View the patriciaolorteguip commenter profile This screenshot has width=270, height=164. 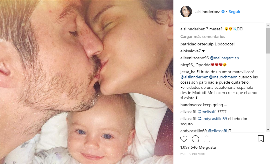click(x=197, y=44)
